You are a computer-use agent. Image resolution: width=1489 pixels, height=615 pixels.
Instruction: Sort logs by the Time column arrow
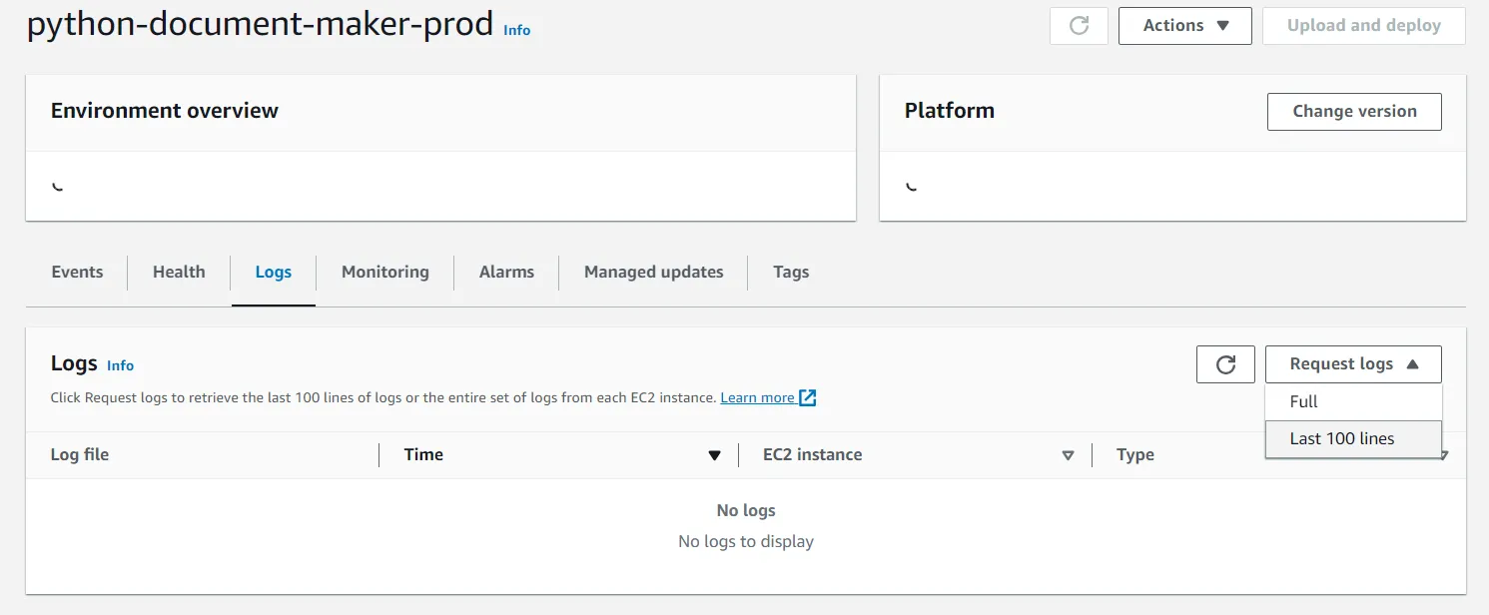point(714,455)
